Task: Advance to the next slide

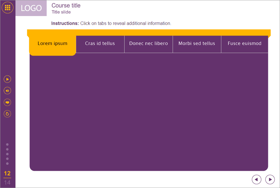Action: (270, 179)
